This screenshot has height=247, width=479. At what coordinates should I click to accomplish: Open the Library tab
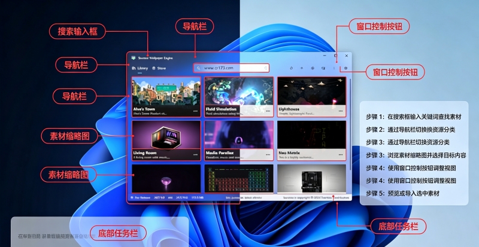[x=140, y=68]
